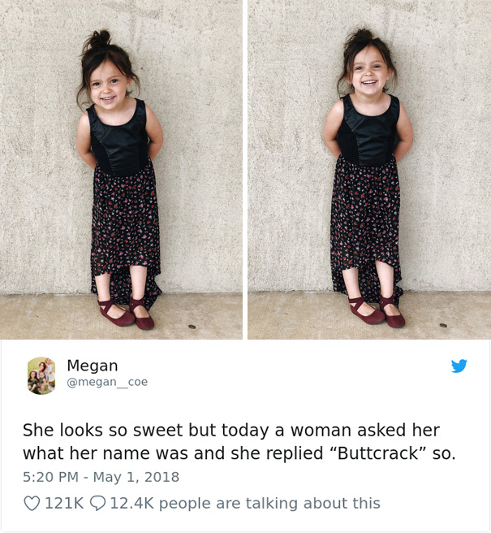
Task: Open '12.4K people are talking about this'
Action: click(245, 503)
